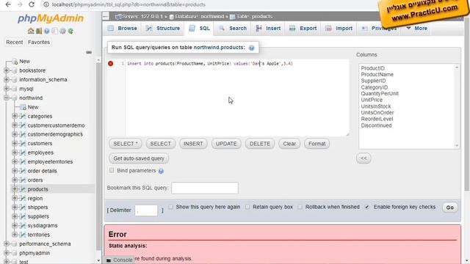Expand the information_schema database node

[7, 80]
